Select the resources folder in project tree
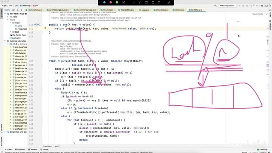Image resolution: width=272 pixels, height=153 pixels. coord(21,29)
